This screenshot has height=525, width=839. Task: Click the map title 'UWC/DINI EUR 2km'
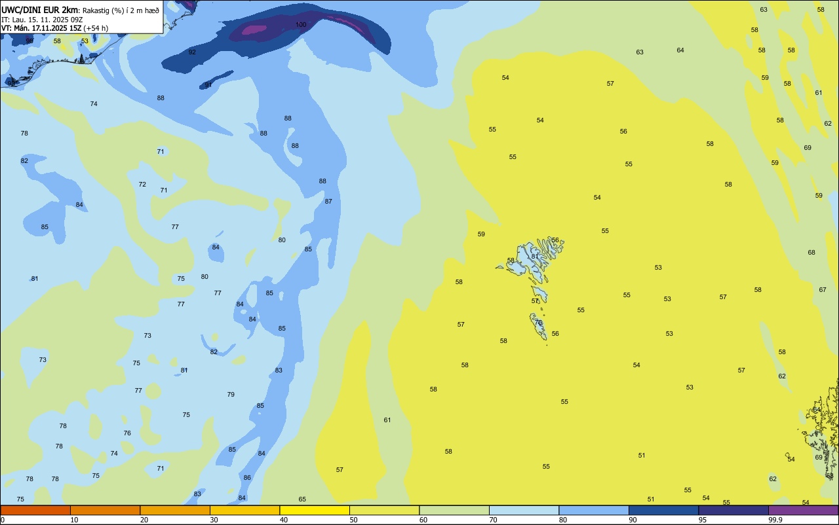[40, 10]
